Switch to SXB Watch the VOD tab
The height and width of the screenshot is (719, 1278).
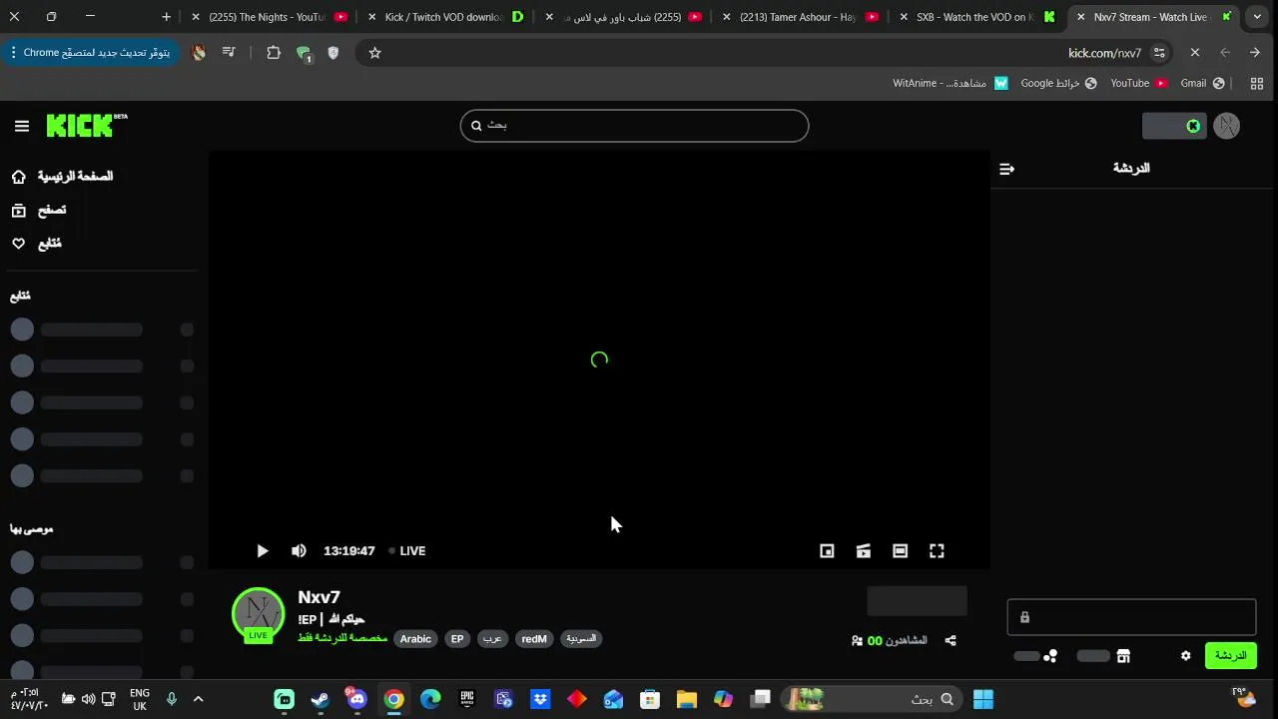click(977, 17)
